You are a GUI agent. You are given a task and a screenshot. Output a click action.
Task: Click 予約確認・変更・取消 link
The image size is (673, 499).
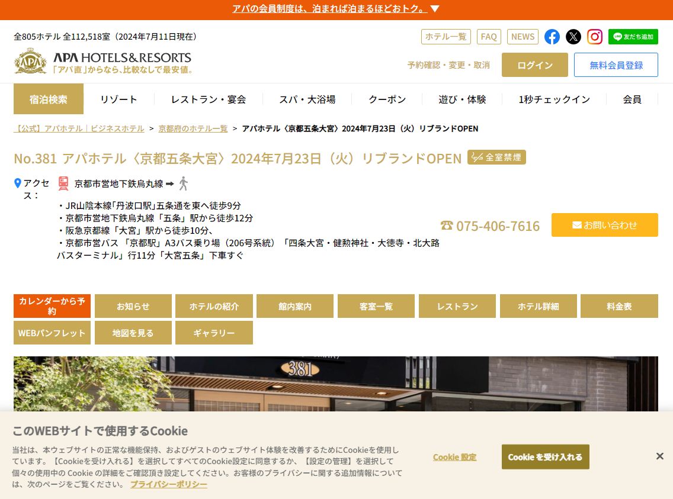448,65
